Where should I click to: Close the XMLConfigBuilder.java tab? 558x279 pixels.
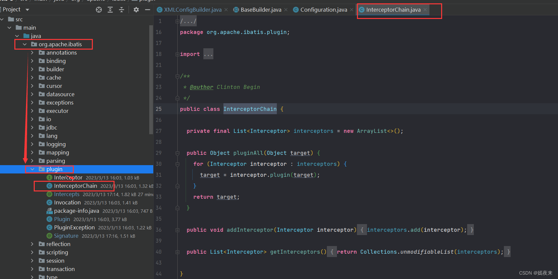(226, 10)
